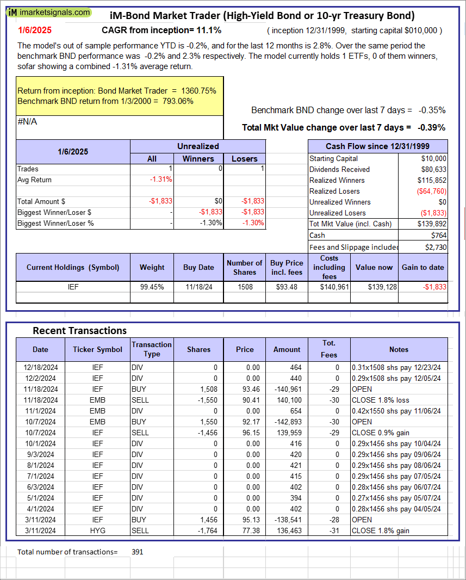Click the iM logo icon
The image size is (466, 580).
[x=13, y=13]
